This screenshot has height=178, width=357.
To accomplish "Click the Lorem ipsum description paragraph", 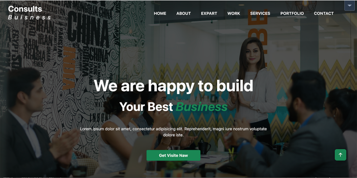I will click(173, 132).
